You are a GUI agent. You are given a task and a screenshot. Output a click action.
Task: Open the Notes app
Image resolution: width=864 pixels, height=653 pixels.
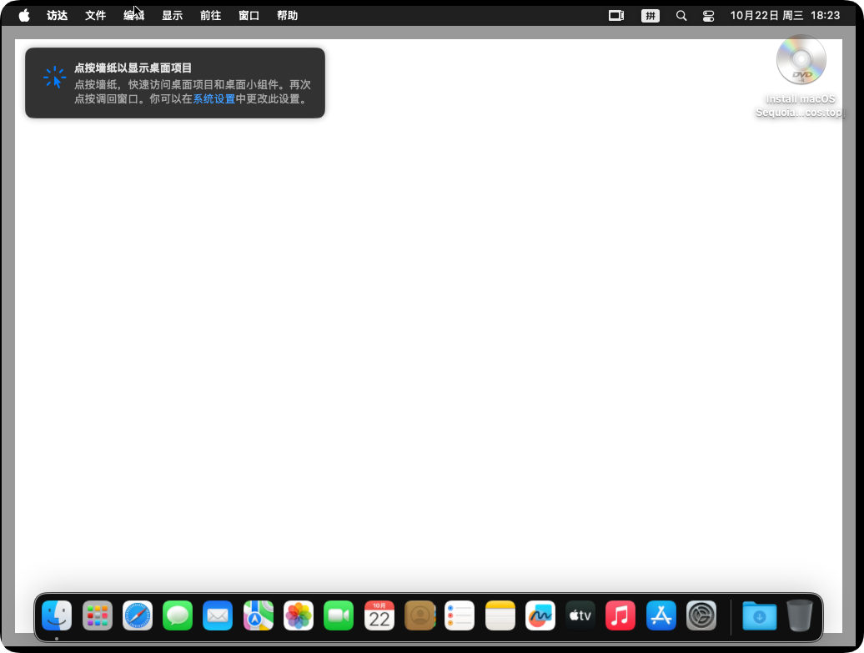500,615
